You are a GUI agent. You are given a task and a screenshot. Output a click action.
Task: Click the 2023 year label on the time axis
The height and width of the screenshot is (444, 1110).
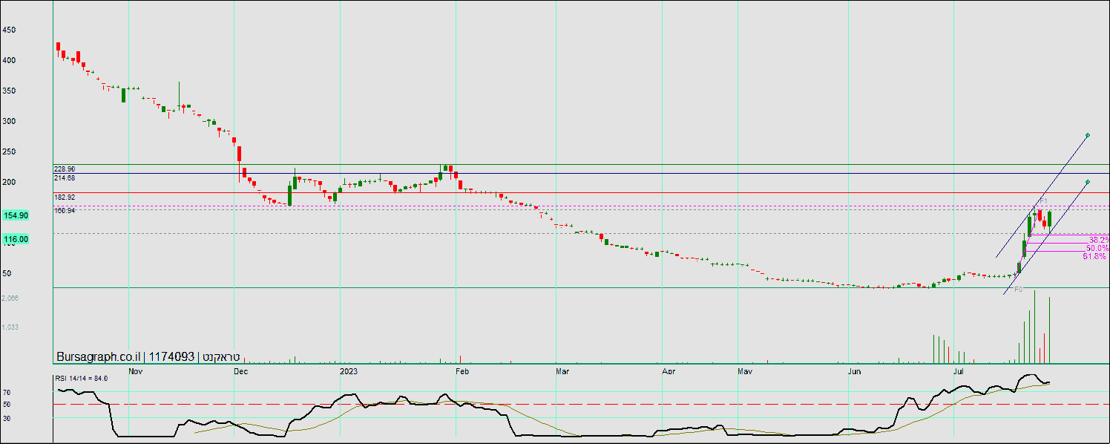point(349,370)
